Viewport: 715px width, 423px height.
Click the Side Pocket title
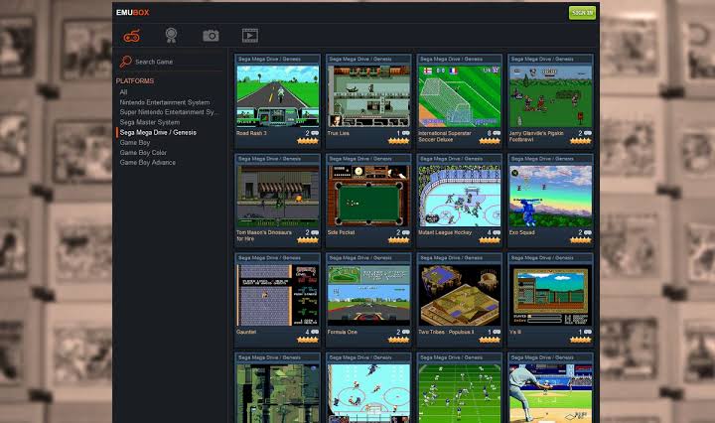tap(341, 232)
